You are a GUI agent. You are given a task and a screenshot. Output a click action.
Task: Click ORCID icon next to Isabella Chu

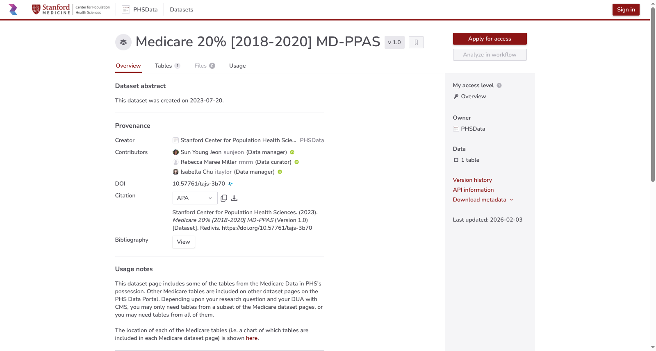tap(280, 172)
